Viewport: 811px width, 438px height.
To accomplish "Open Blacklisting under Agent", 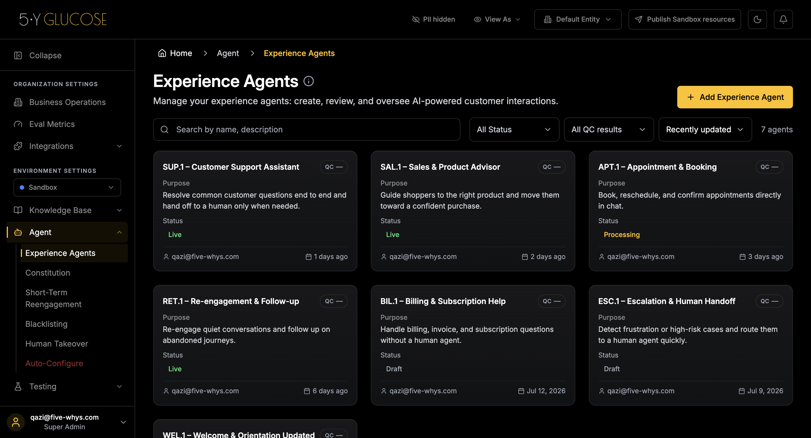I will click(x=46, y=324).
